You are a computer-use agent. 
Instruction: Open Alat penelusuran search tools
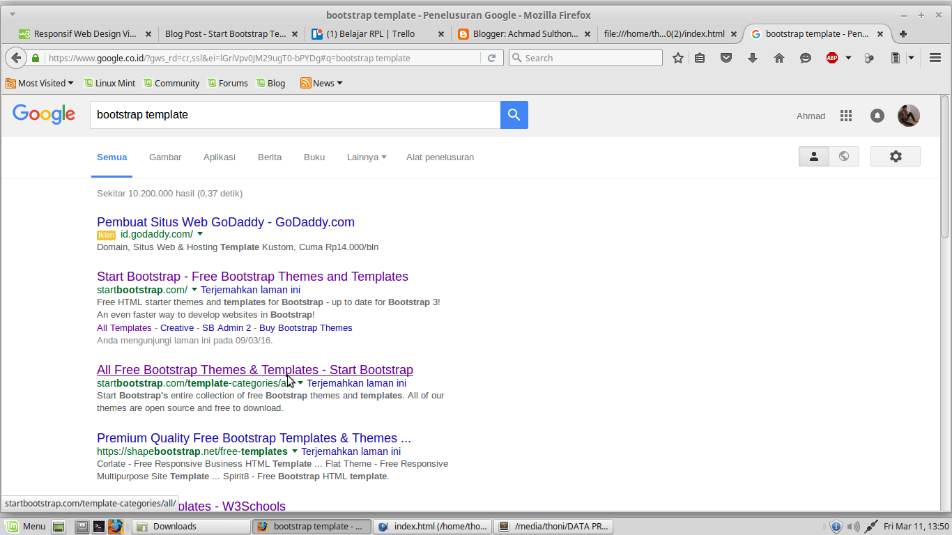[x=440, y=157]
